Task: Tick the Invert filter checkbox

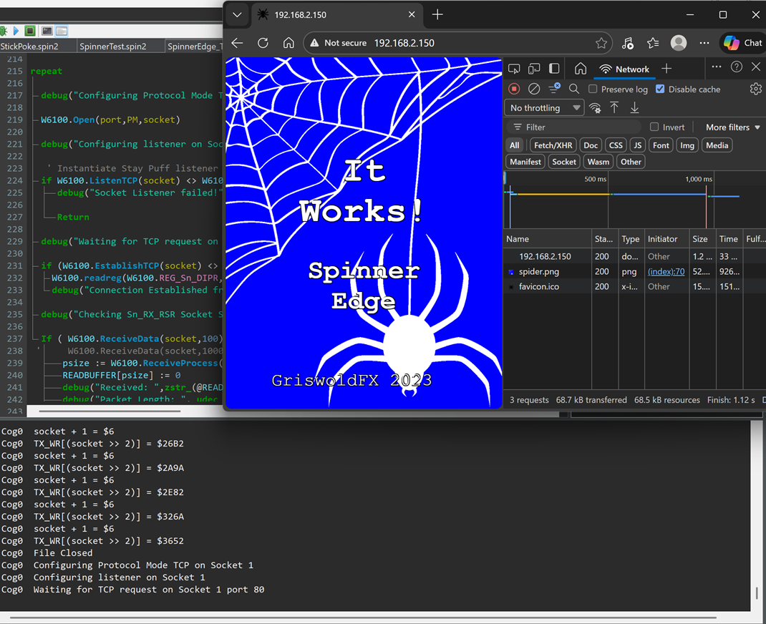Action: point(654,127)
